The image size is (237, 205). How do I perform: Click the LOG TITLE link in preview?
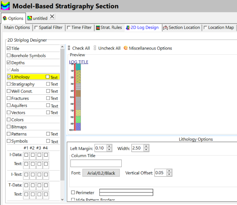(x=79, y=62)
